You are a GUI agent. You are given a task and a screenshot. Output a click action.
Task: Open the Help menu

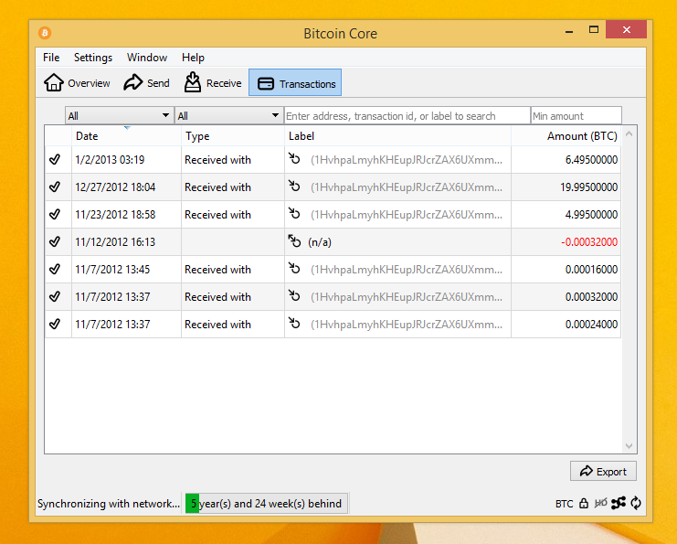coord(193,58)
